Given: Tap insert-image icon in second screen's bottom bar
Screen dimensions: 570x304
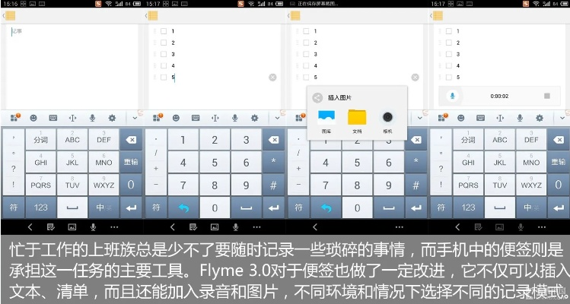Looking at the screenshot, I should [215, 226].
